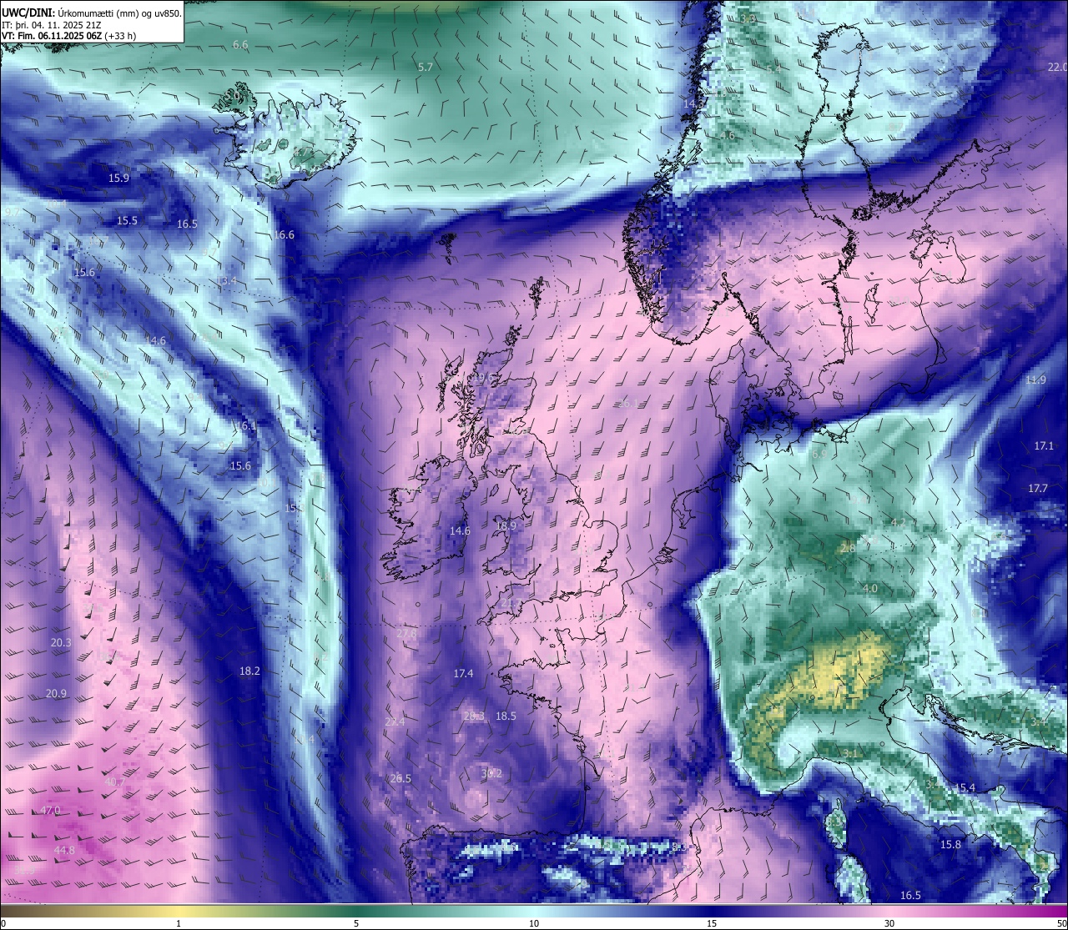Click the value label 15.8
Image resolution: width=1068 pixels, height=930 pixels.
[x=950, y=845]
